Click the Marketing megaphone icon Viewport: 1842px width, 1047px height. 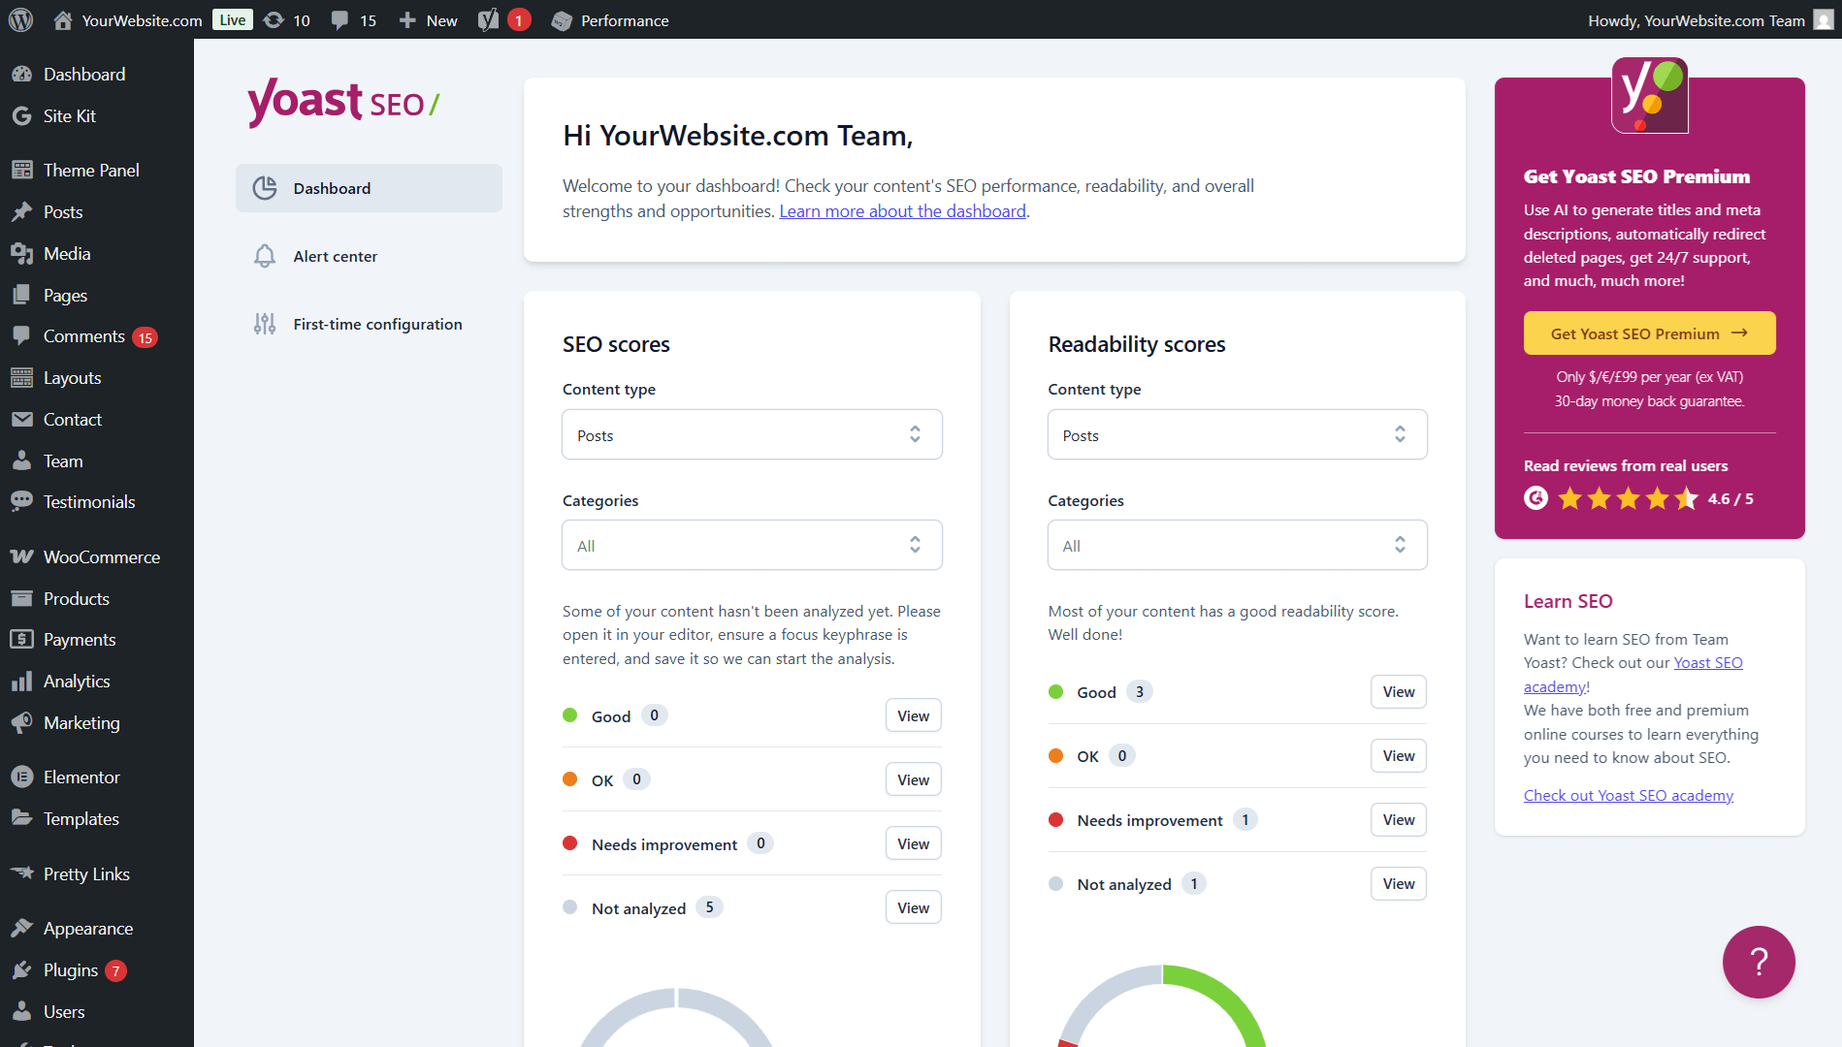(21, 723)
